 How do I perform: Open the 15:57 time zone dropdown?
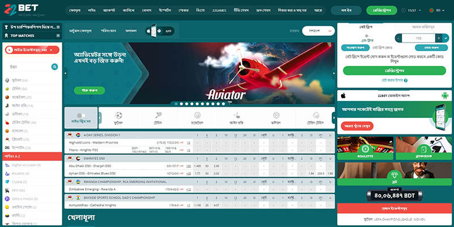(x=414, y=10)
